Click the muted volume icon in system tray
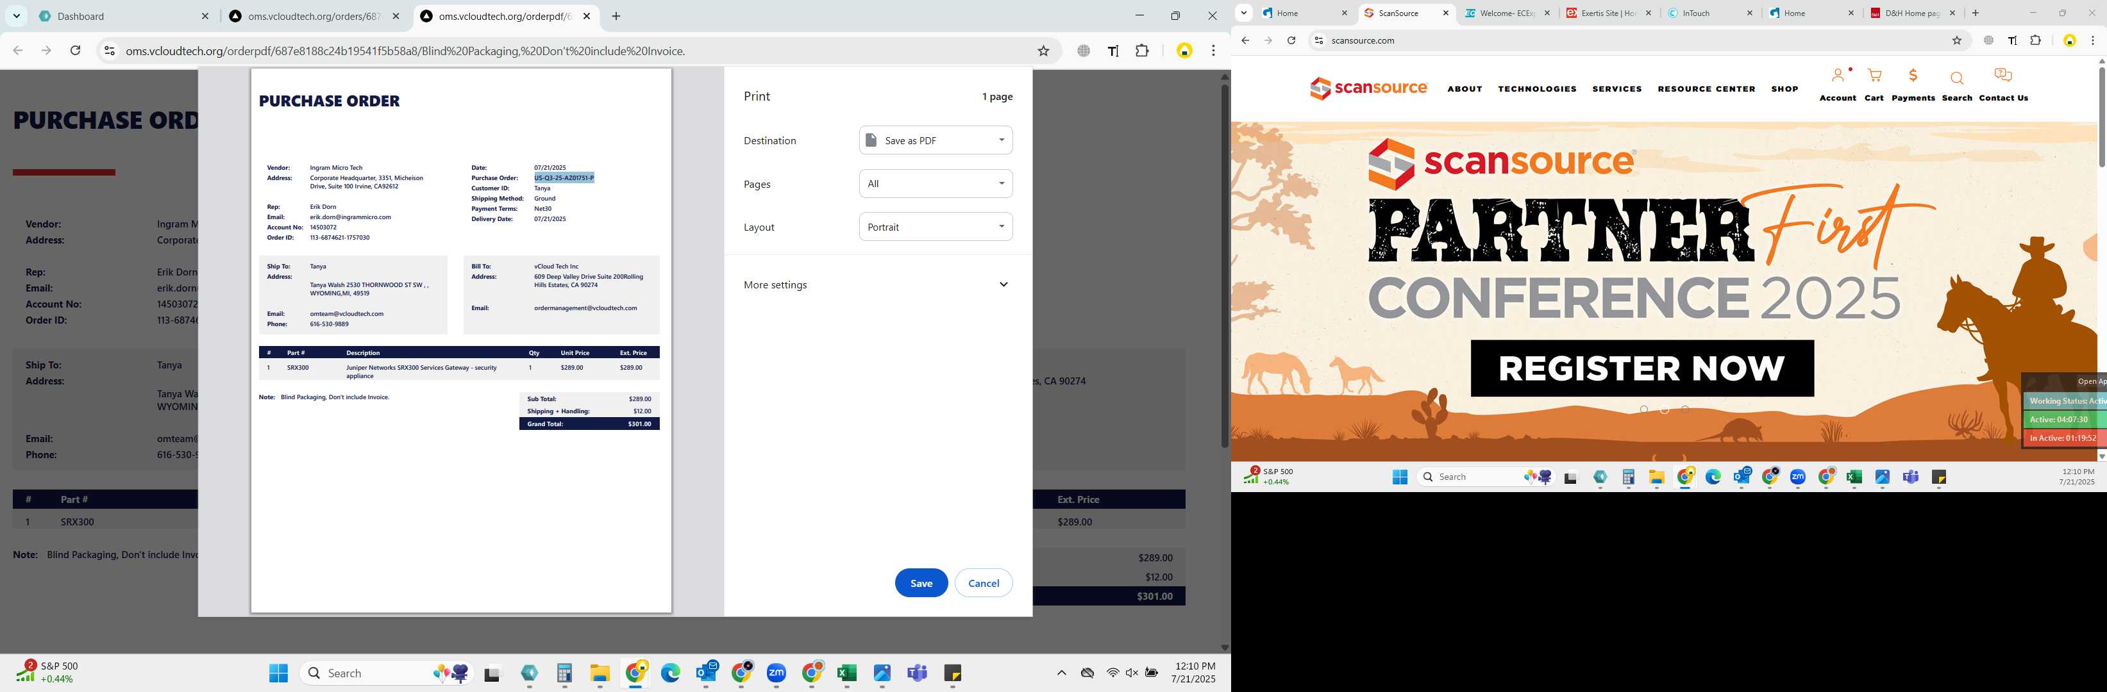Screen dimensions: 2107x692 pyautogui.click(x=1132, y=673)
